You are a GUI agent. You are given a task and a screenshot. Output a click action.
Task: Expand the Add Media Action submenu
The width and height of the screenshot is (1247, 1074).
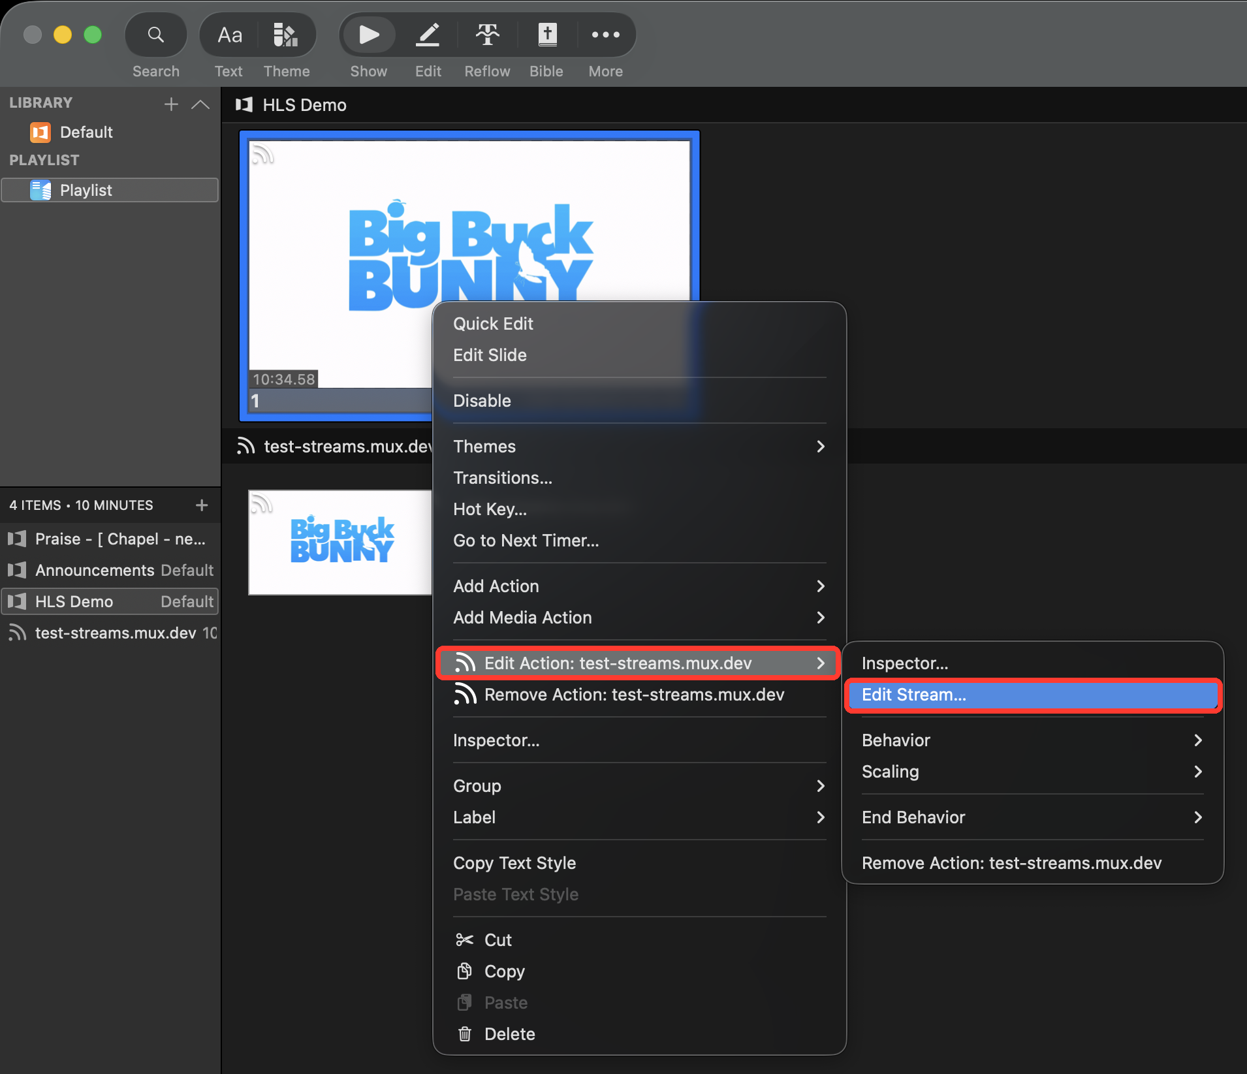click(x=639, y=618)
